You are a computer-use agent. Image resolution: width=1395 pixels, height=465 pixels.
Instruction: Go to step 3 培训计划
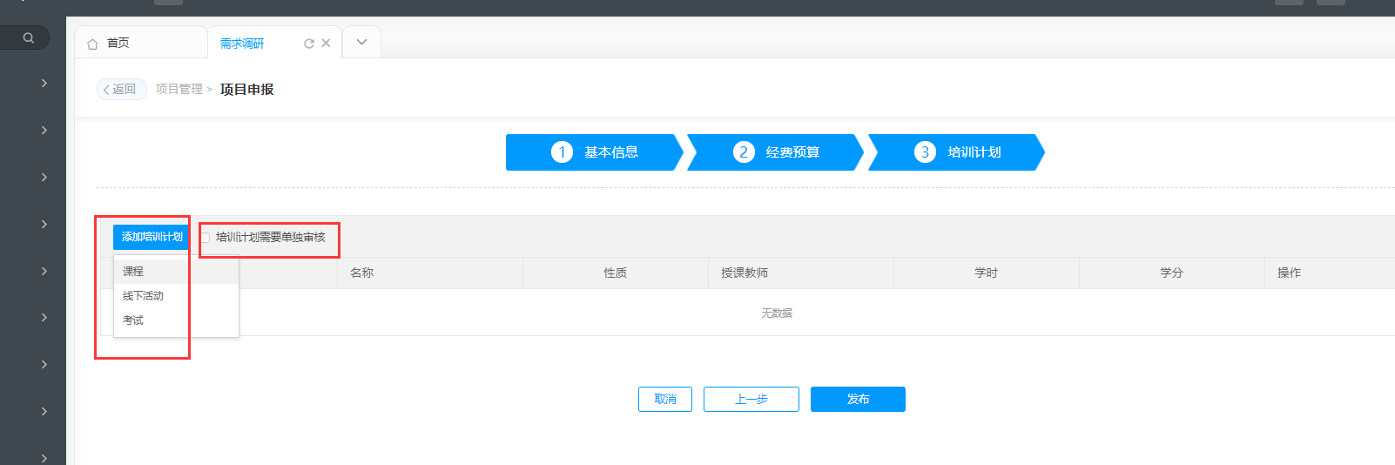(956, 152)
